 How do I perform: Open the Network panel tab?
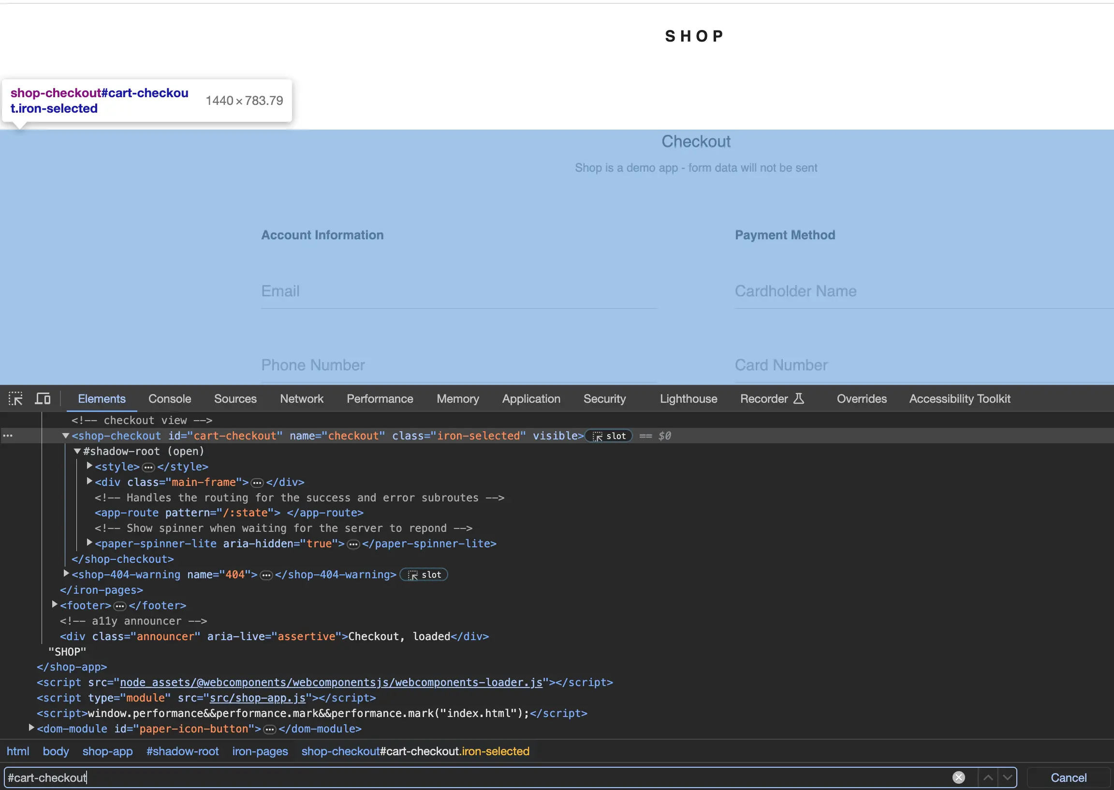pyautogui.click(x=301, y=399)
